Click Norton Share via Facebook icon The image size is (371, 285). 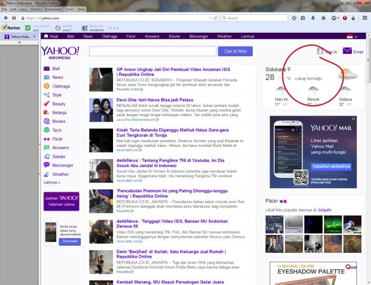pos(84,28)
